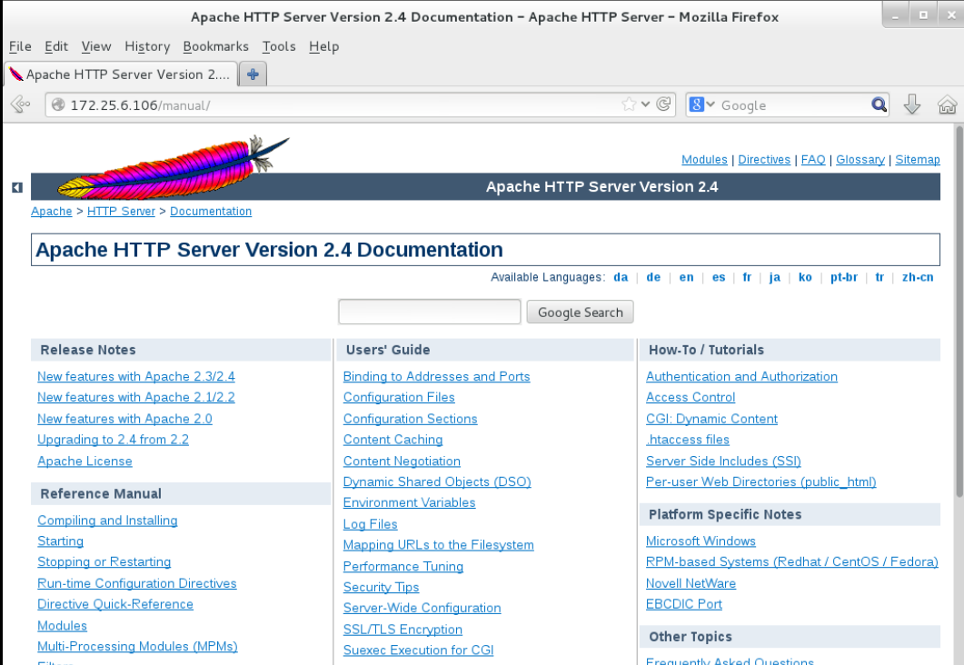Open Multi-Processing Modules (MPMs) link
The image size is (964, 665).
(x=138, y=646)
